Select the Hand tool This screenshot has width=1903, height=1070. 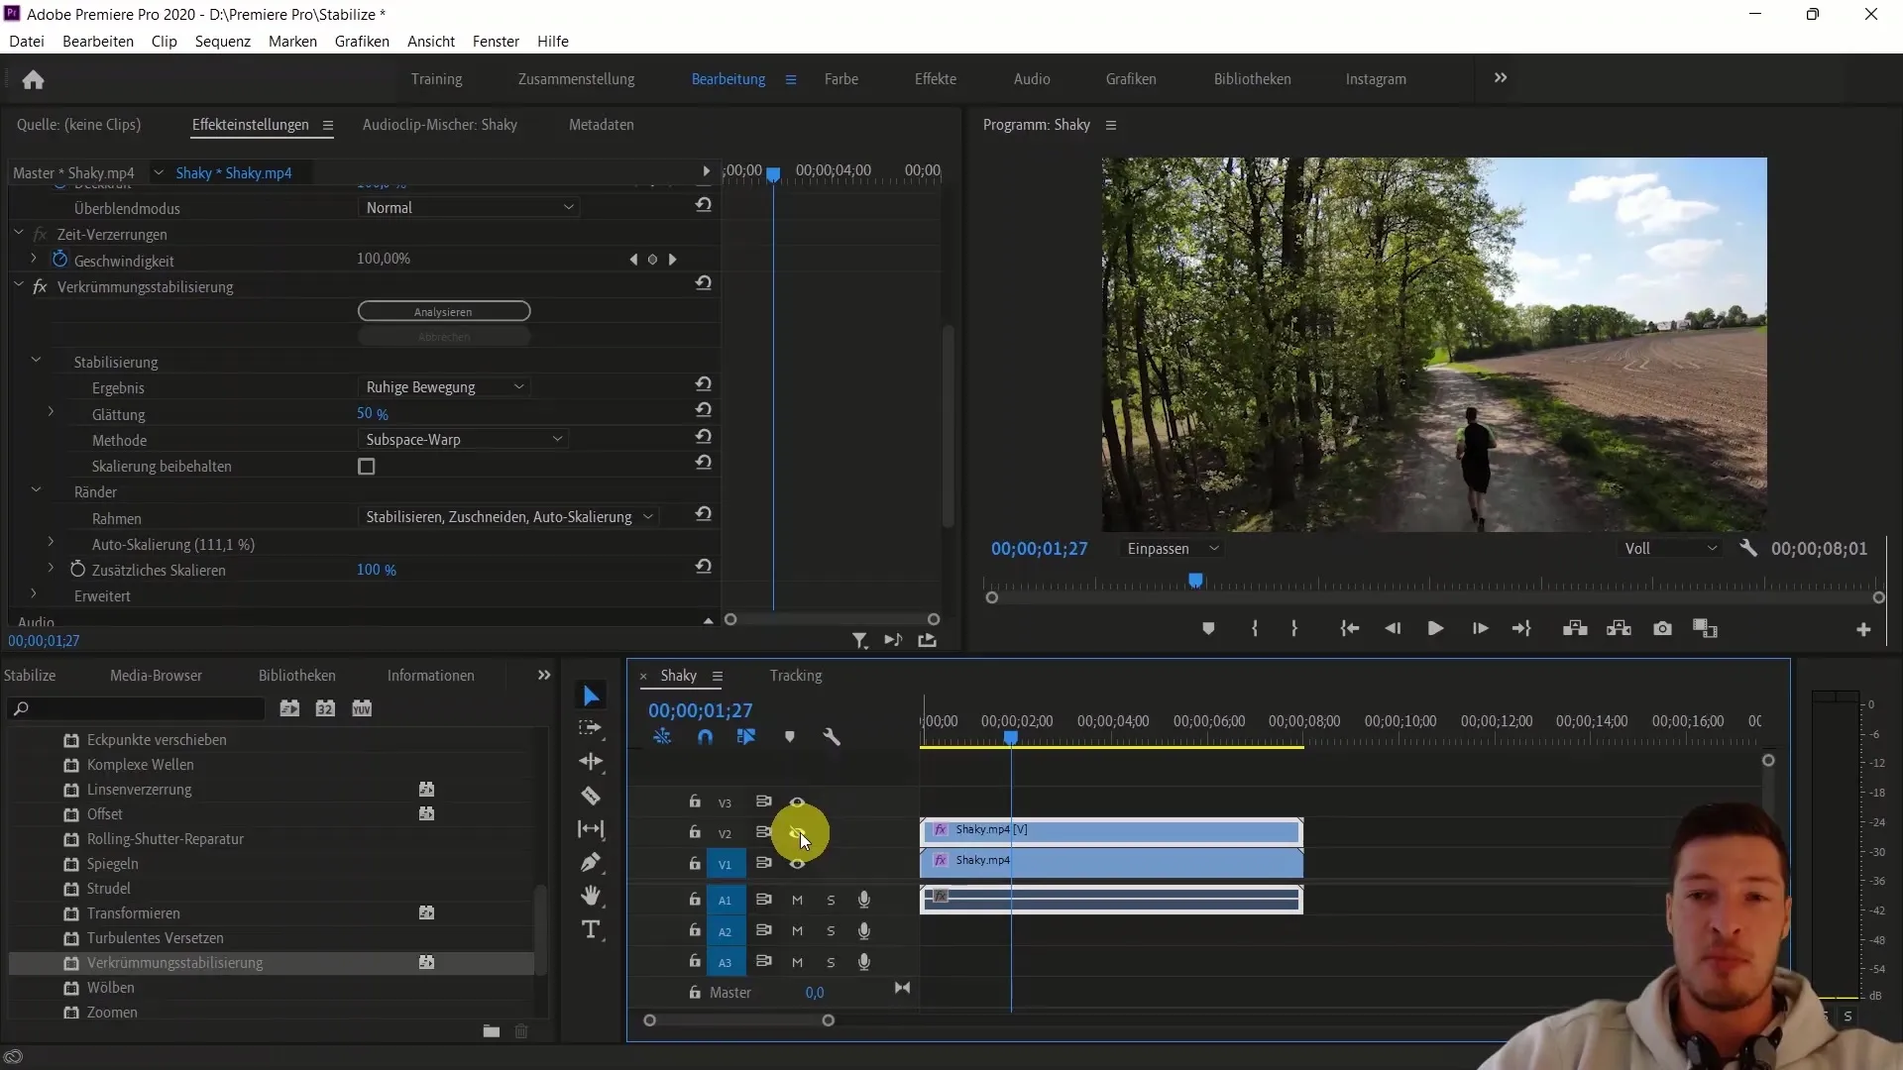[591, 896]
